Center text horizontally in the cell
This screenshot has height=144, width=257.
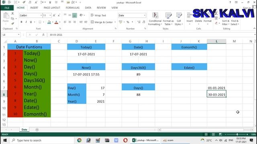69,22
